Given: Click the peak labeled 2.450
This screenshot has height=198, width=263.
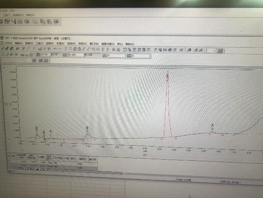Looking at the screenshot, I should pyautogui.click(x=87, y=134).
